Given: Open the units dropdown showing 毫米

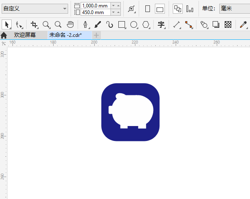Looking at the screenshot, I should 234,9.
